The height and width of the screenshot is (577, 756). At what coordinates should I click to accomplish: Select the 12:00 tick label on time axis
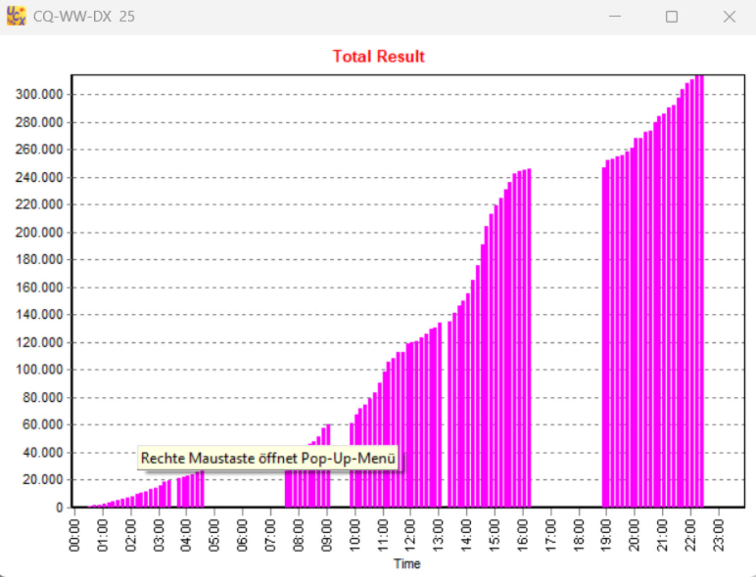pos(410,535)
